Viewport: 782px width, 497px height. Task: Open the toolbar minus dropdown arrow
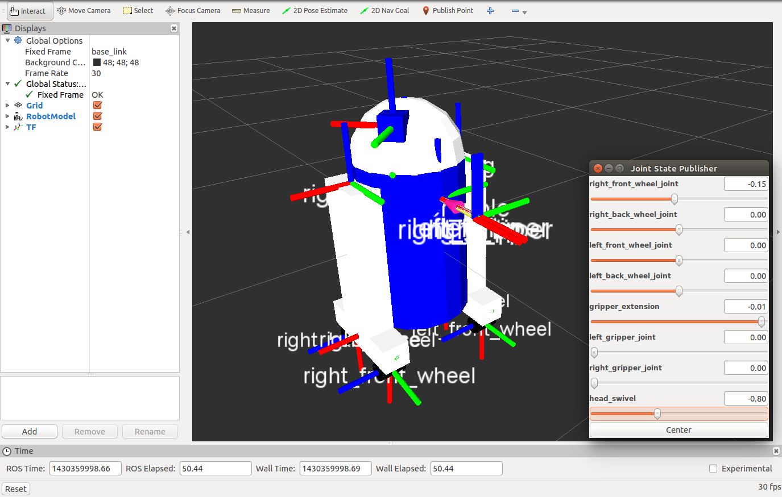pos(524,12)
